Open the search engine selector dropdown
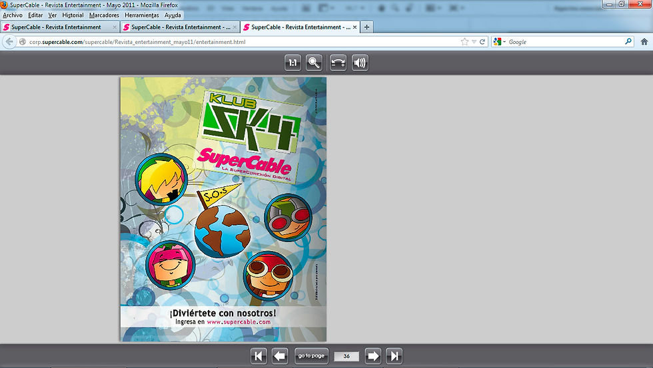This screenshot has width=653, height=368. [x=499, y=41]
